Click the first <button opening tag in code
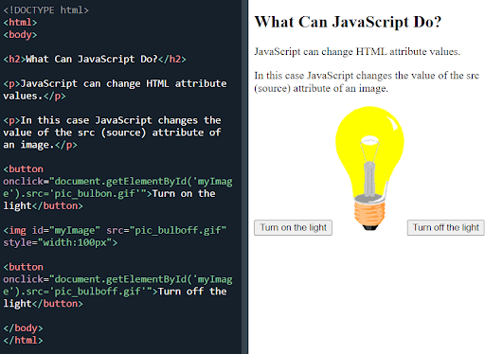Viewport: 485px width, 354px height. coord(23,169)
